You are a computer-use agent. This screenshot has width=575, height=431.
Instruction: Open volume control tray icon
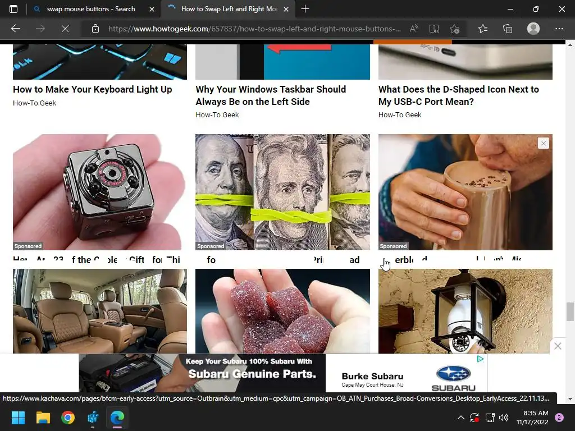click(504, 418)
